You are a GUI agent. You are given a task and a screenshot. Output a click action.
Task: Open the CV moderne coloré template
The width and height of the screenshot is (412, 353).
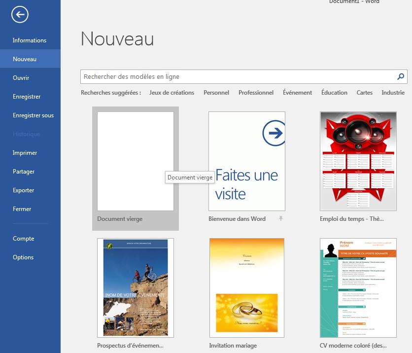pos(358,287)
